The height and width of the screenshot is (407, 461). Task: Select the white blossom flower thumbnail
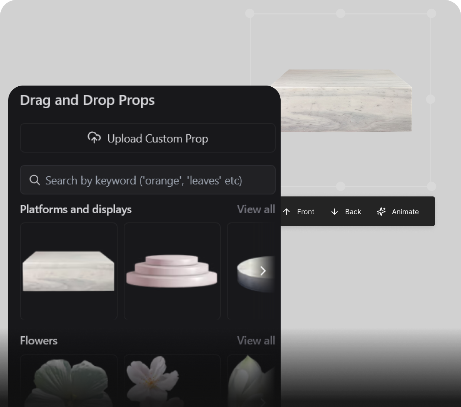(172, 381)
